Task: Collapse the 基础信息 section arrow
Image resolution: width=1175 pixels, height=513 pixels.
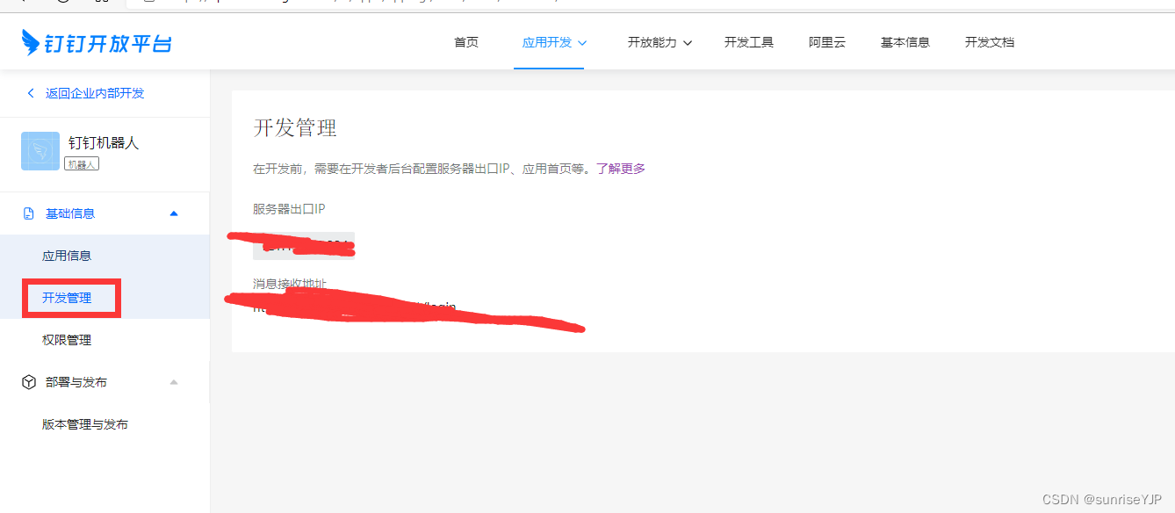Action: [174, 213]
